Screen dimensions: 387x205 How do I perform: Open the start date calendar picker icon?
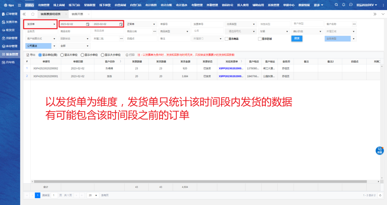pyautogui.click(x=87, y=24)
